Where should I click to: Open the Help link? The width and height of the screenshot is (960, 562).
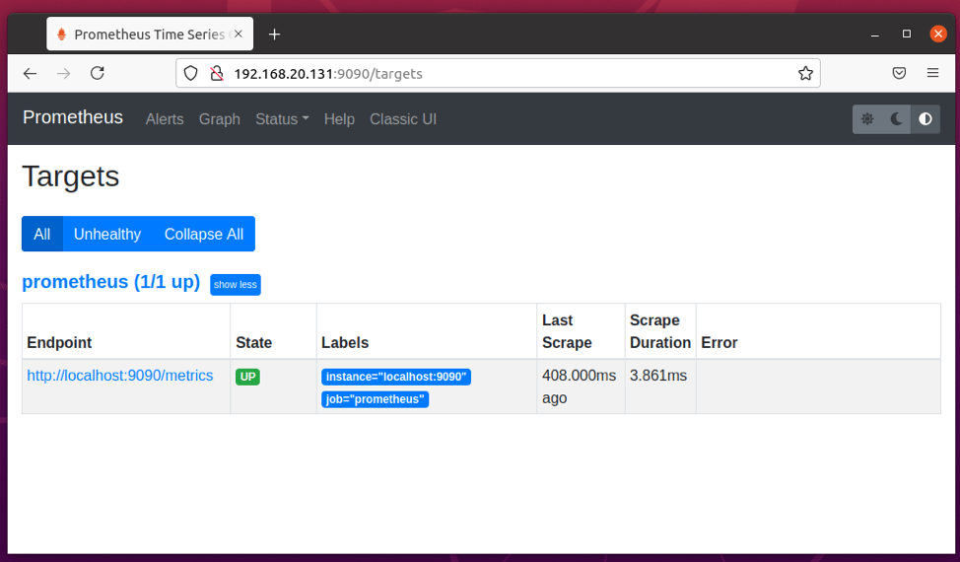tap(339, 119)
